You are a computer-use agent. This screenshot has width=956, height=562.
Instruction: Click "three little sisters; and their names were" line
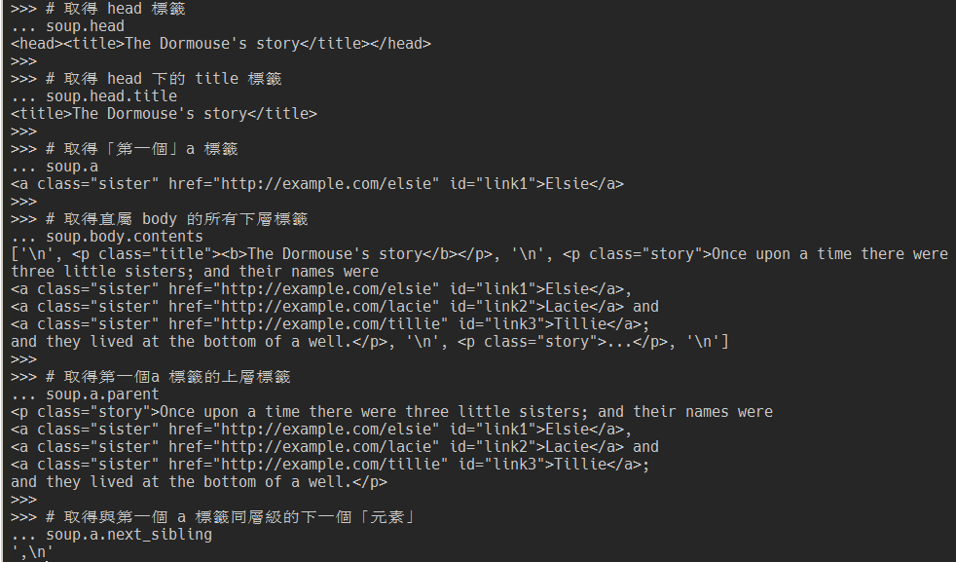(x=195, y=272)
